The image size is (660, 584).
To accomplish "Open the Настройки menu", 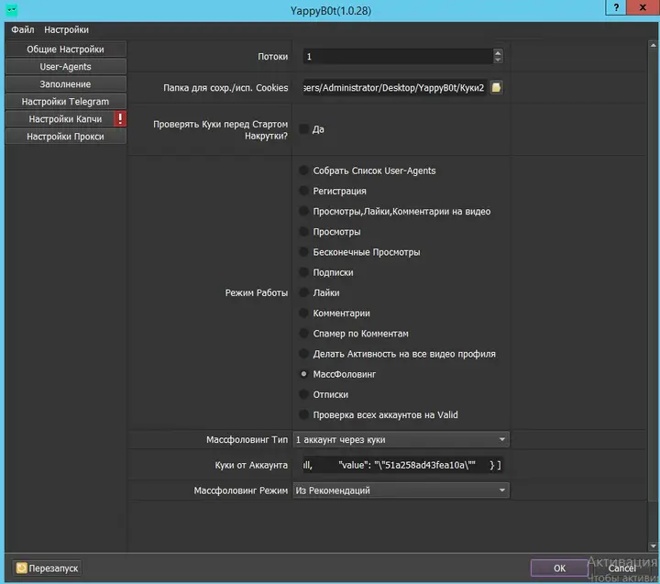I will coord(66,29).
